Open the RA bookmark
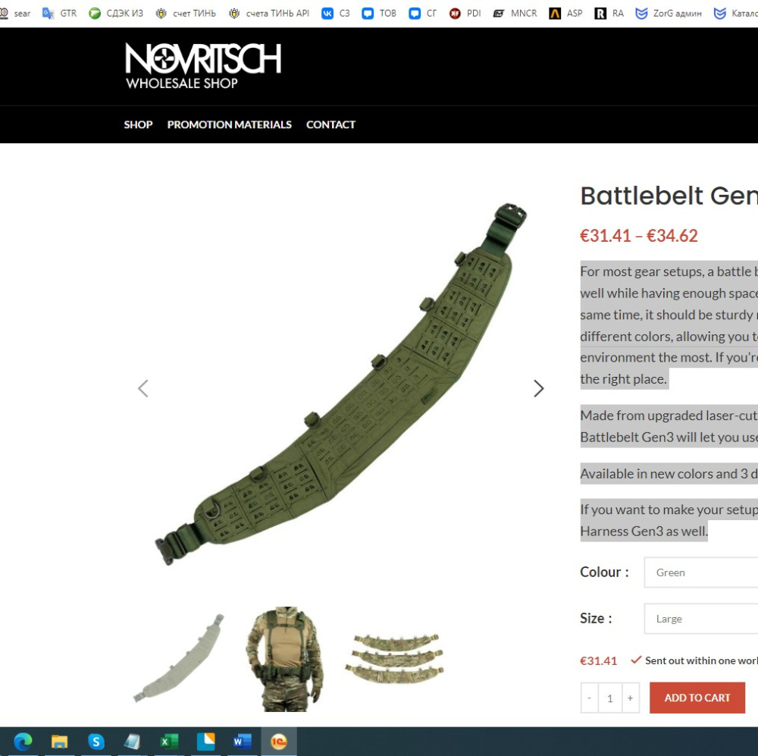The image size is (758, 756). tap(609, 13)
